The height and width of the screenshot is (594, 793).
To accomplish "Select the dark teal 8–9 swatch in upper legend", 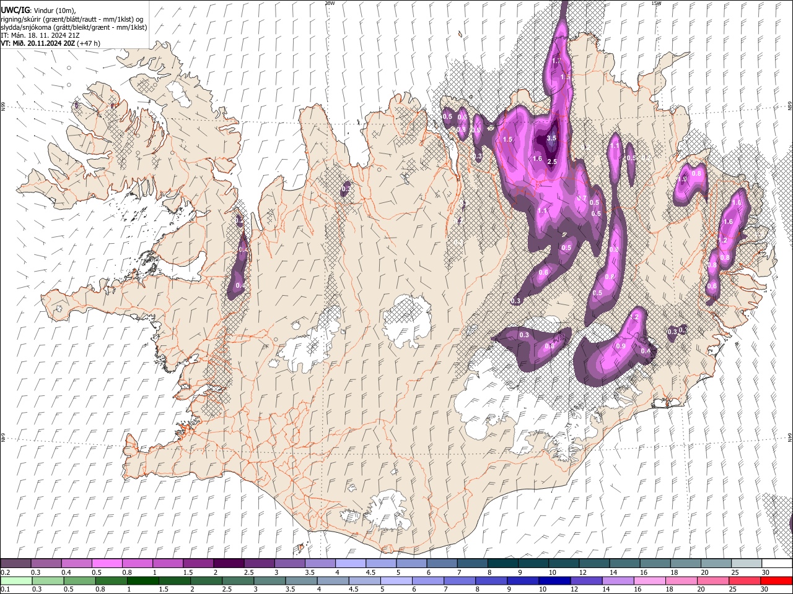I will coord(502,564).
